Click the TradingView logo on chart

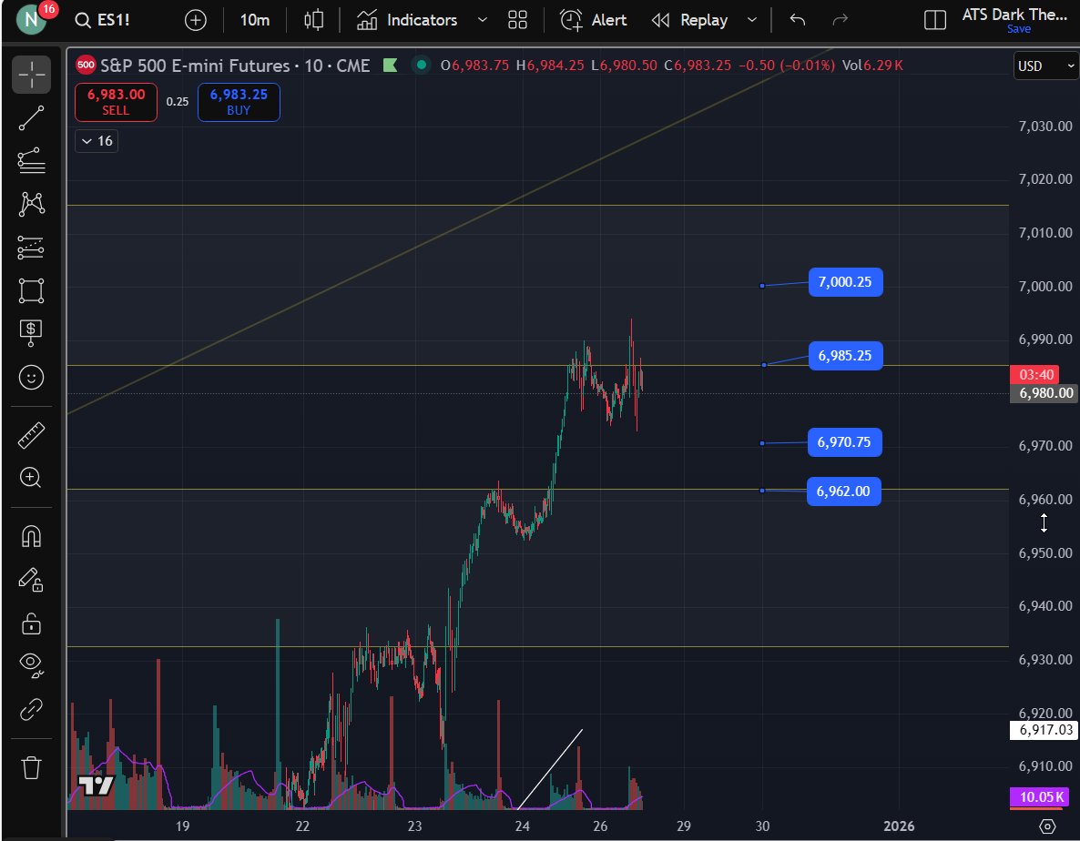[x=96, y=785]
